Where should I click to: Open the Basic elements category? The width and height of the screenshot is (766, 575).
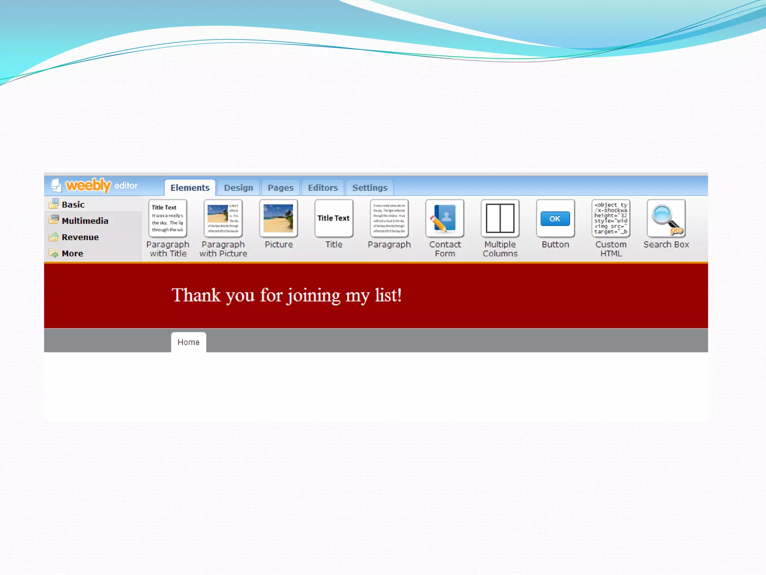73,204
